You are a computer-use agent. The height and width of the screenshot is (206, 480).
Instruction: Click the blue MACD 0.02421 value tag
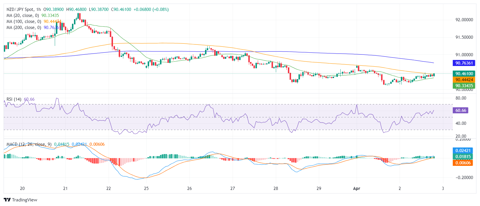(x=463, y=151)
